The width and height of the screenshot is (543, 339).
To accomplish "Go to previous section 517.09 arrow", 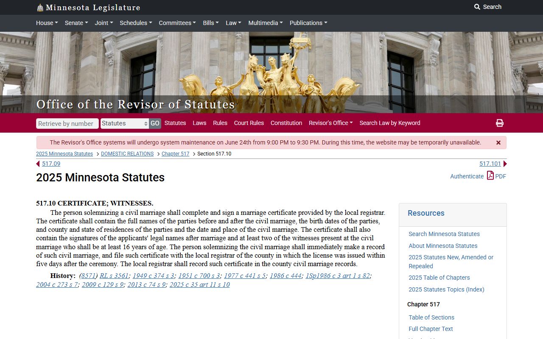I will [38, 164].
